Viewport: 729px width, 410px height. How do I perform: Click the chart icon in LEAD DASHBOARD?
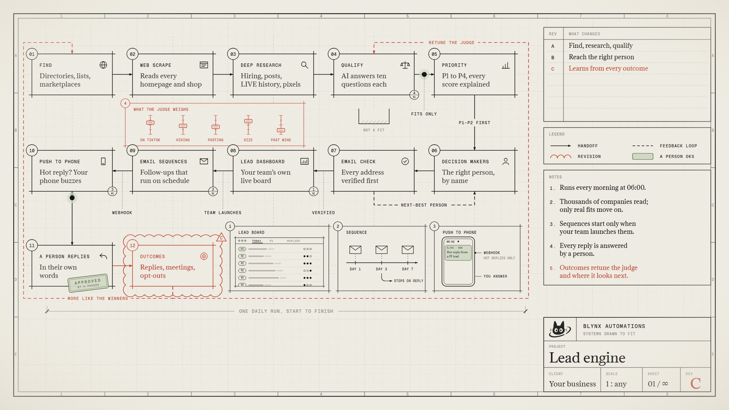305,161
